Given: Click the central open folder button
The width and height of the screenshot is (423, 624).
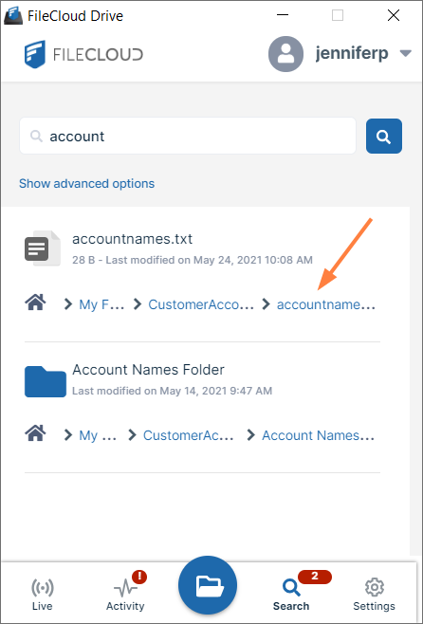Looking at the screenshot, I should (208, 585).
